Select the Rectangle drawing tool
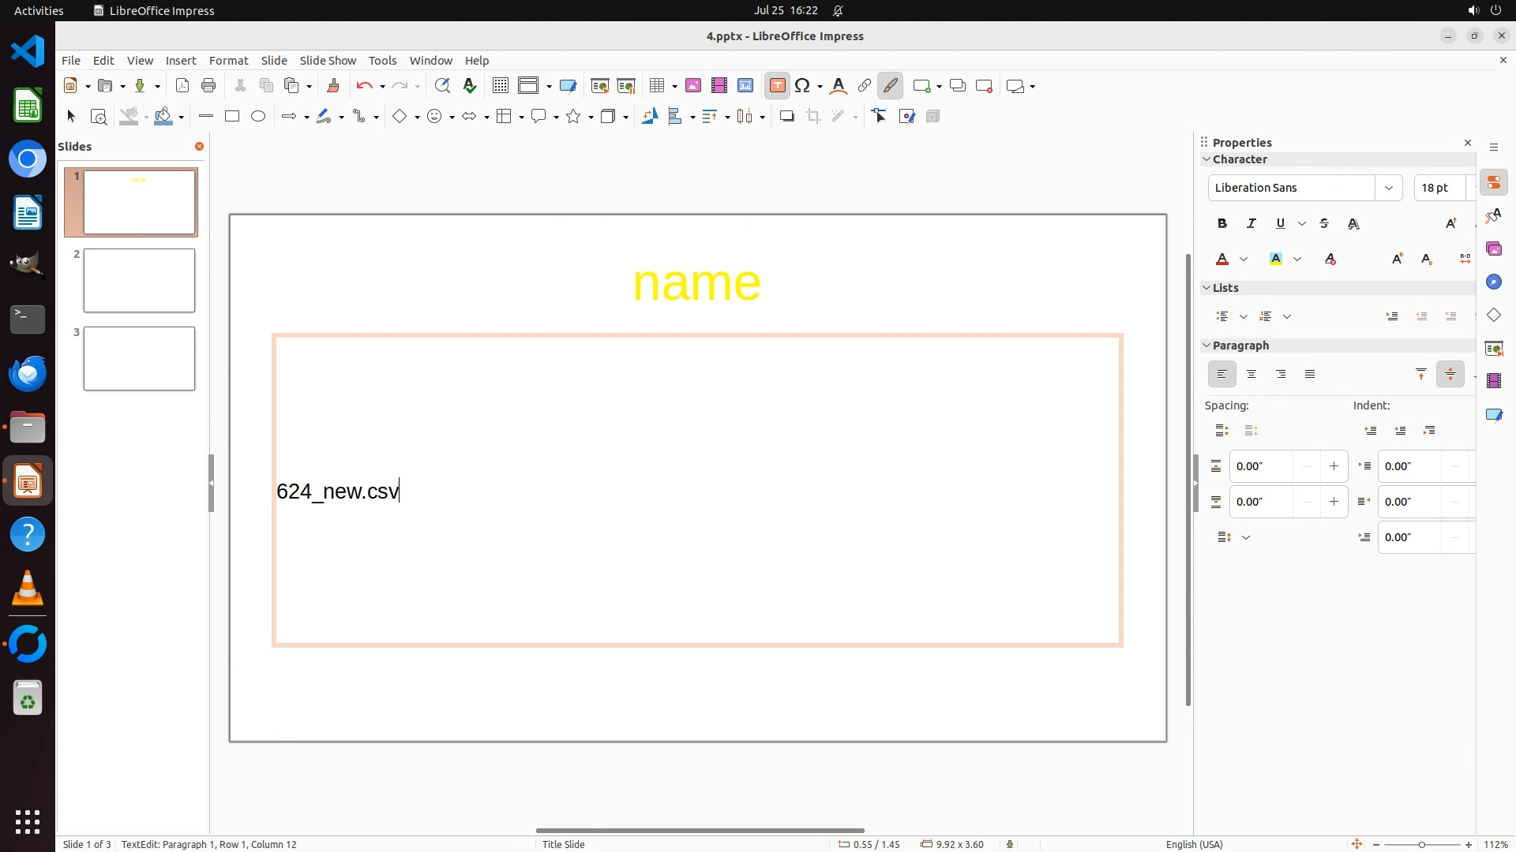This screenshot has height=852, width=1516. point(232,117)
